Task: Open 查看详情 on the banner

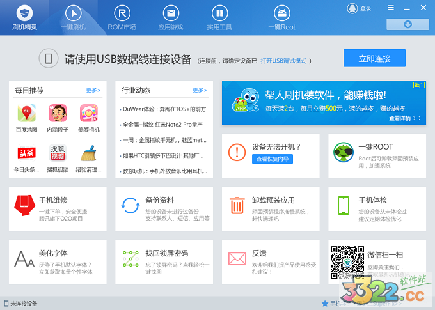Action: tap(405, 118)
